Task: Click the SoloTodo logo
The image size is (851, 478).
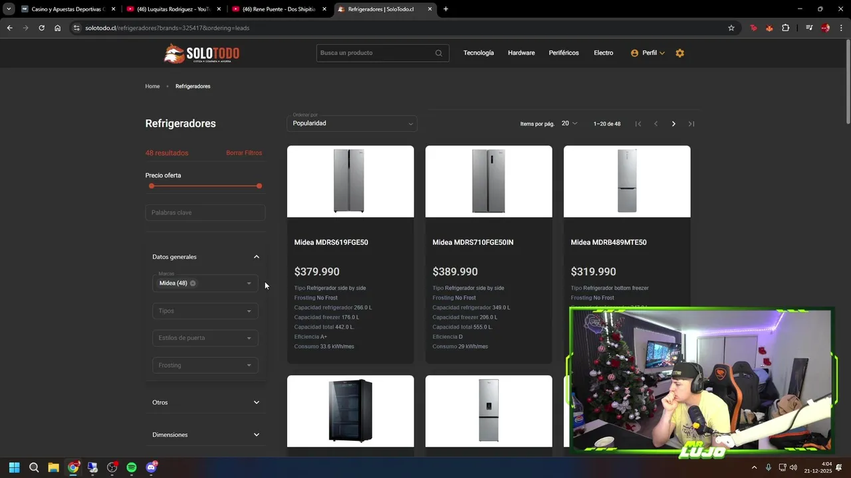Action: pyautogui.click(x=201, y=53)
